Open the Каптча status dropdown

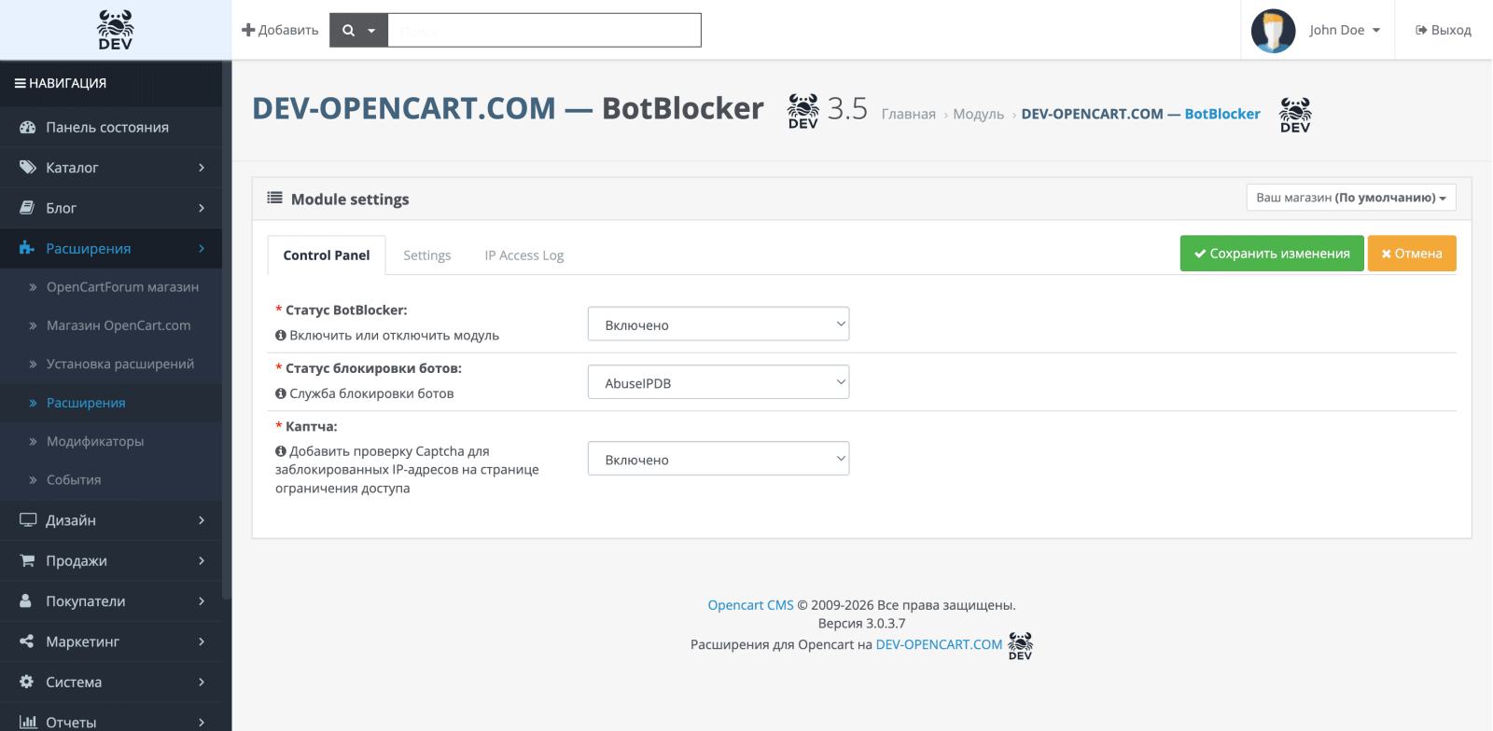point(719,459)
